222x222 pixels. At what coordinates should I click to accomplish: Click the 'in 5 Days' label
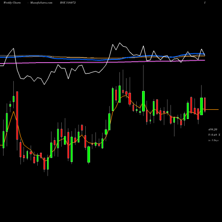click(214, 140)
